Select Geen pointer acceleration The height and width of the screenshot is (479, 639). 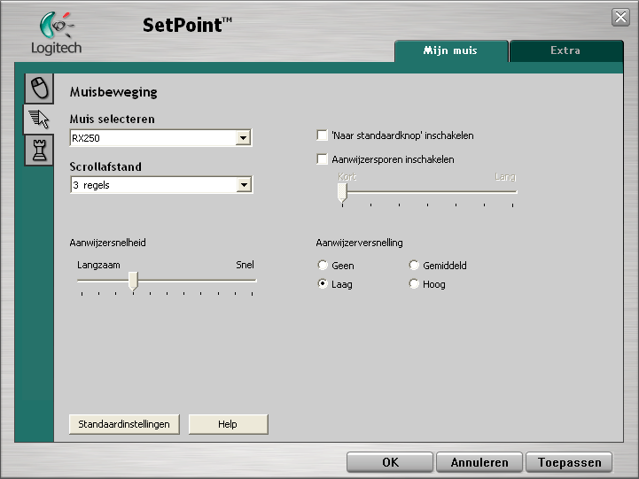pos(323,266)
